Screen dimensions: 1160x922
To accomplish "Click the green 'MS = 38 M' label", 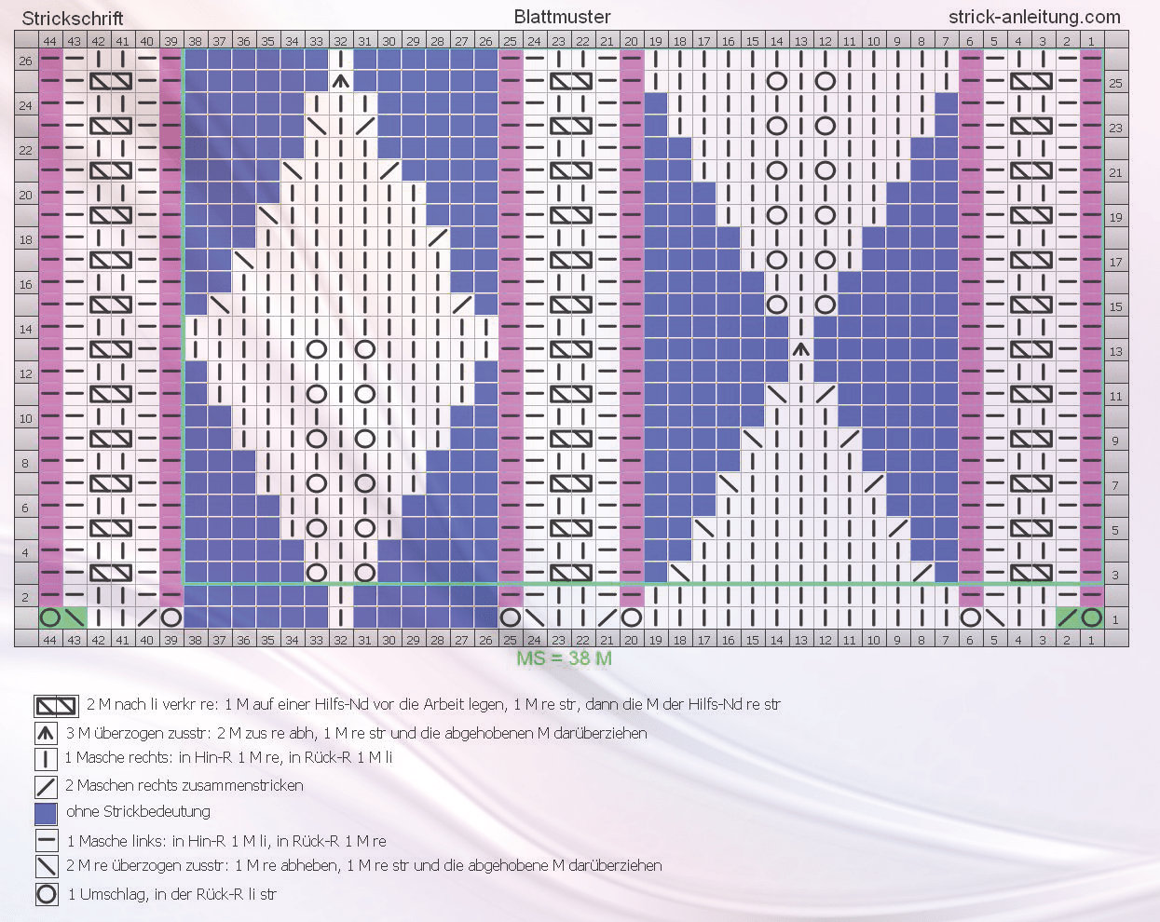I will pos(565,658).
